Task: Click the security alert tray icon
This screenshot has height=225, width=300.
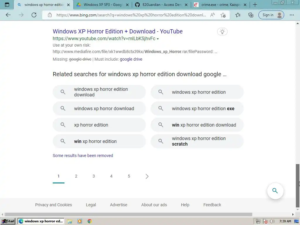Action: pos(265,221)
